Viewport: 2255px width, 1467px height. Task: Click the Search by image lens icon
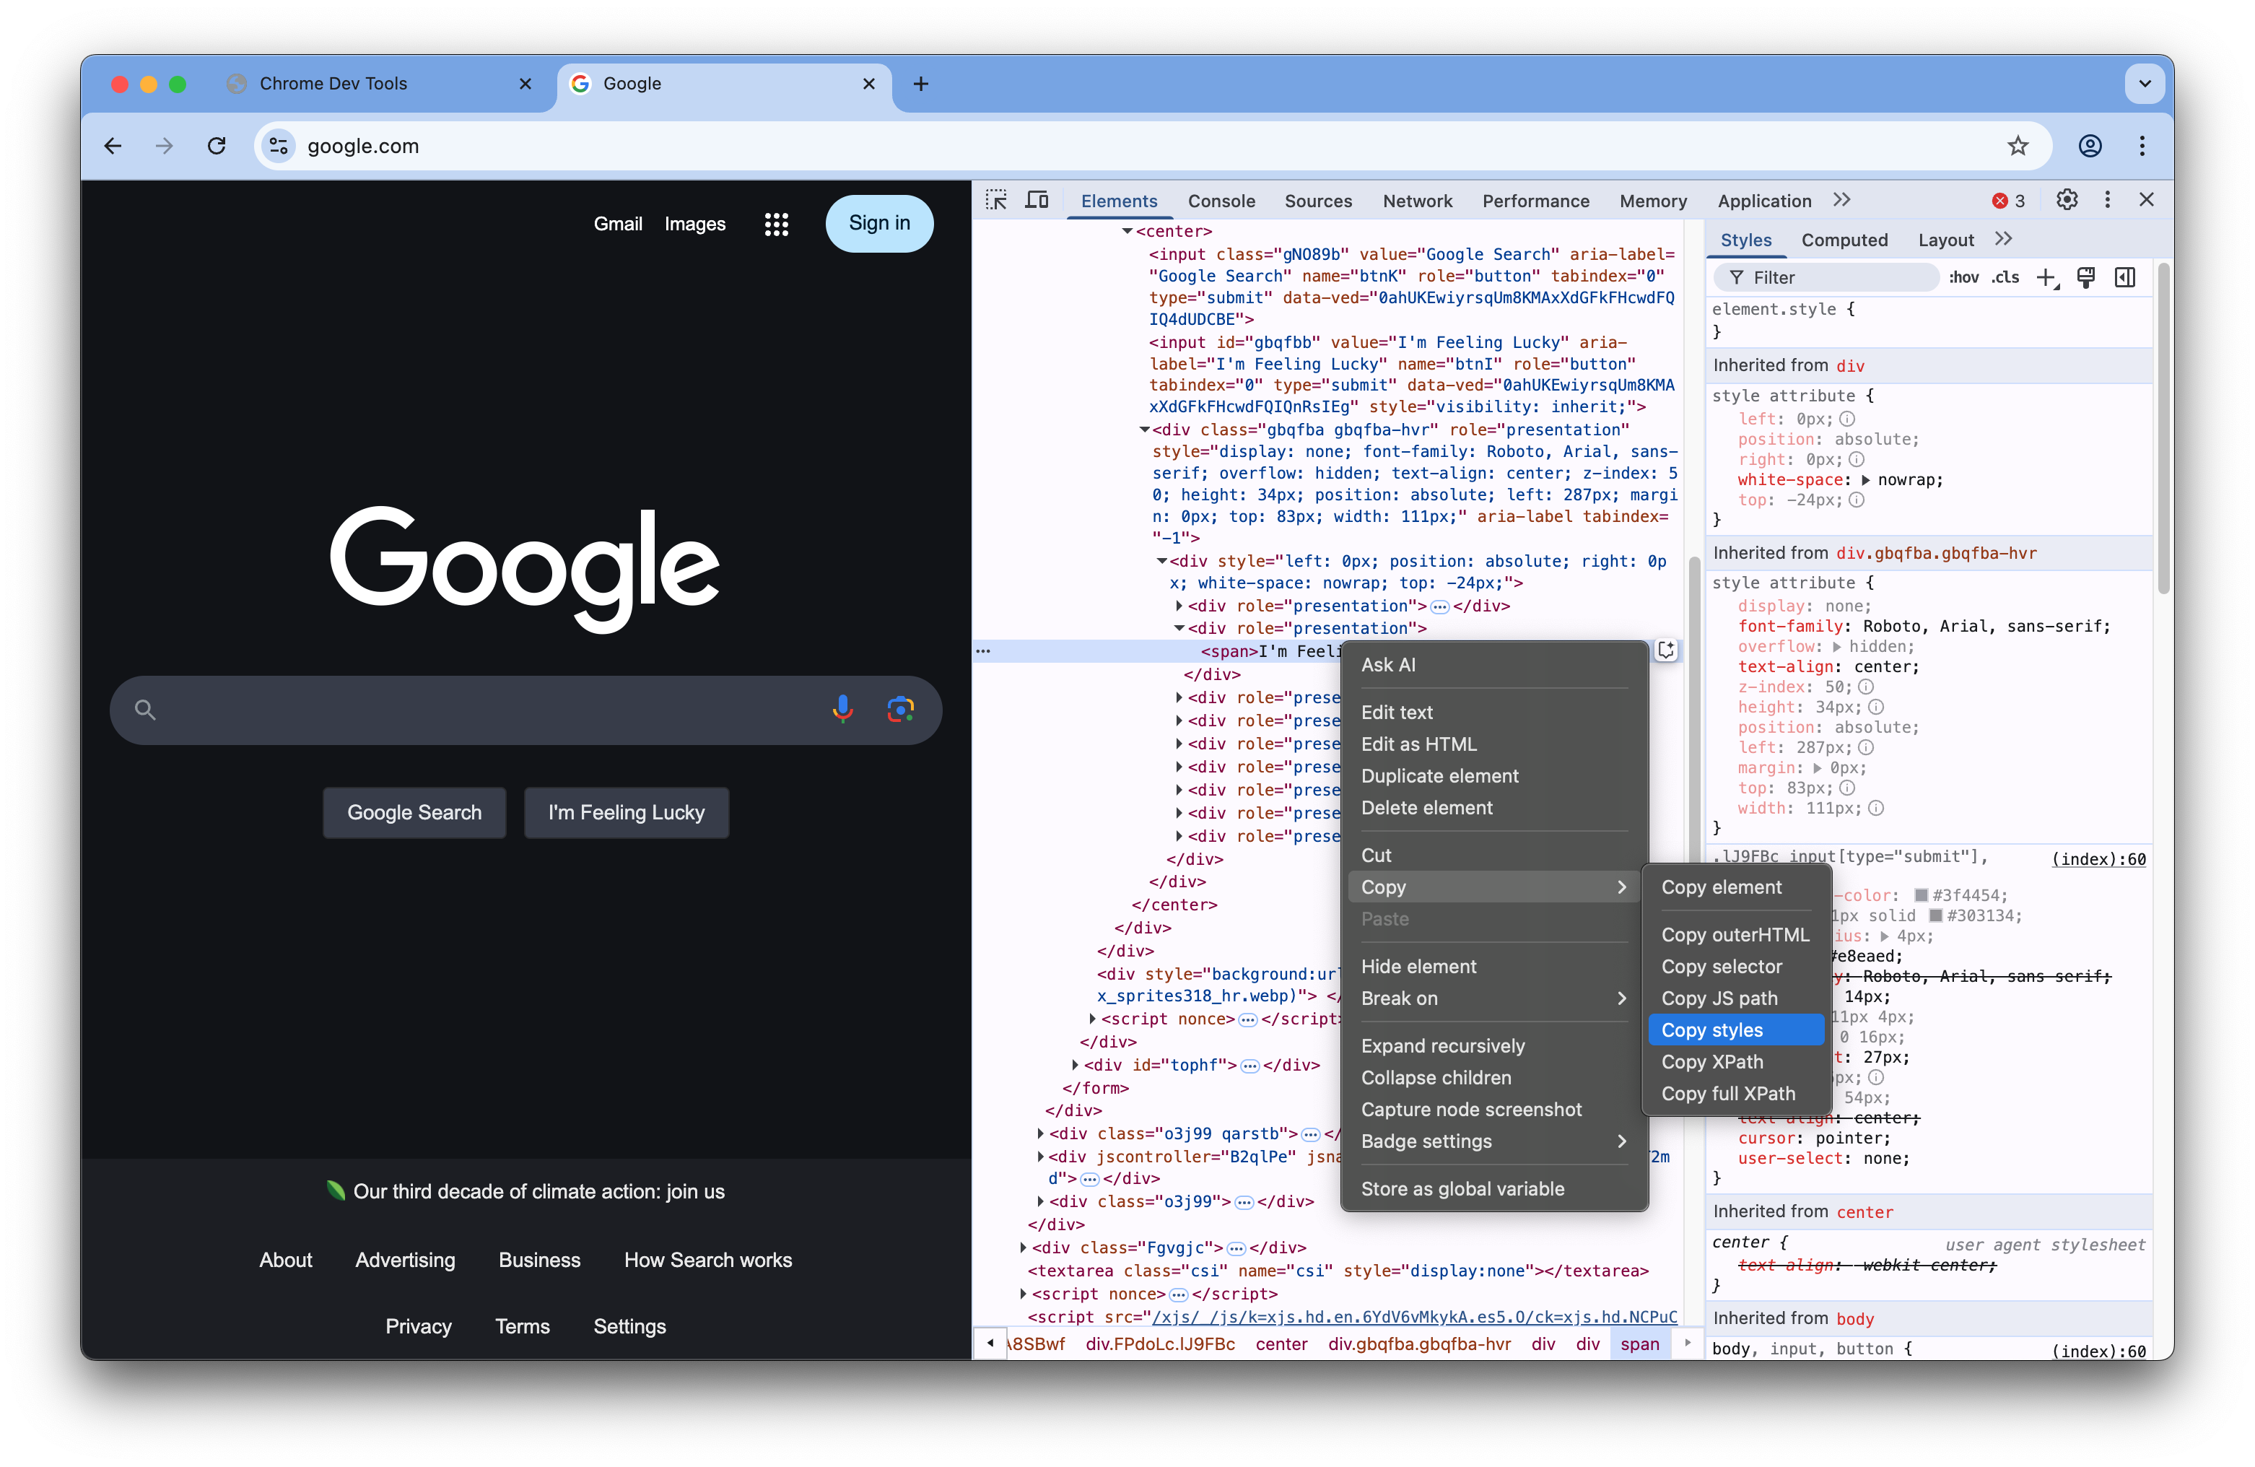tap(900, 709)
